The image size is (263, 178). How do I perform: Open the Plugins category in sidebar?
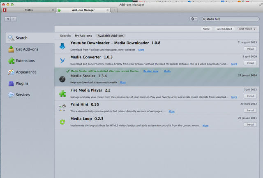pyautogui.click(x=22, y=83)
